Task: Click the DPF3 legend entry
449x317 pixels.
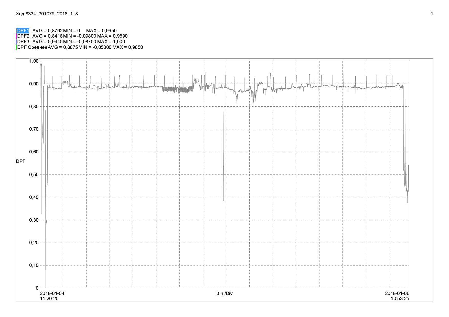Action: (x=23, y=42)
